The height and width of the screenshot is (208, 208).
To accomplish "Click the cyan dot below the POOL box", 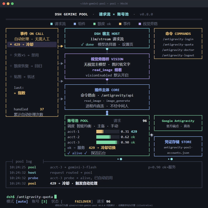I will [121, 159].
